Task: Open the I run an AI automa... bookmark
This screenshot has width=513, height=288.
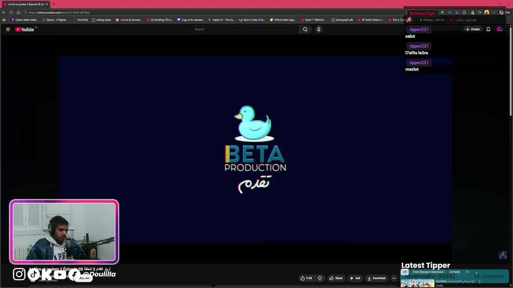Action: click(x=129, y=20)
